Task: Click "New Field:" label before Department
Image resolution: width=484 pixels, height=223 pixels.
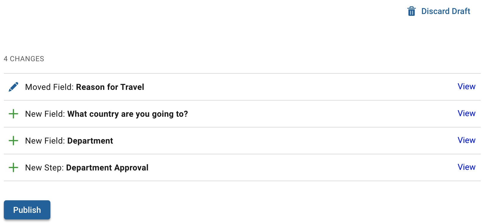Action: tap(45, 141)
